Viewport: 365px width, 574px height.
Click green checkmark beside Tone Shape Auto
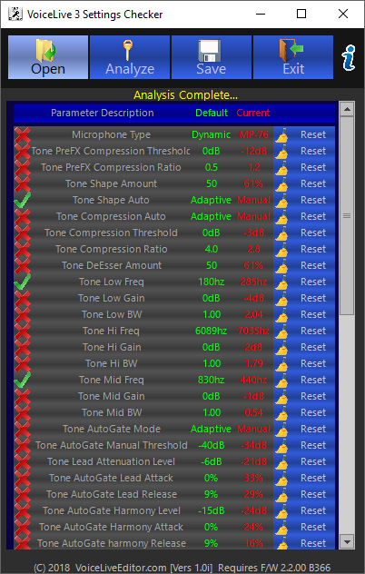[x=23, y=200]
